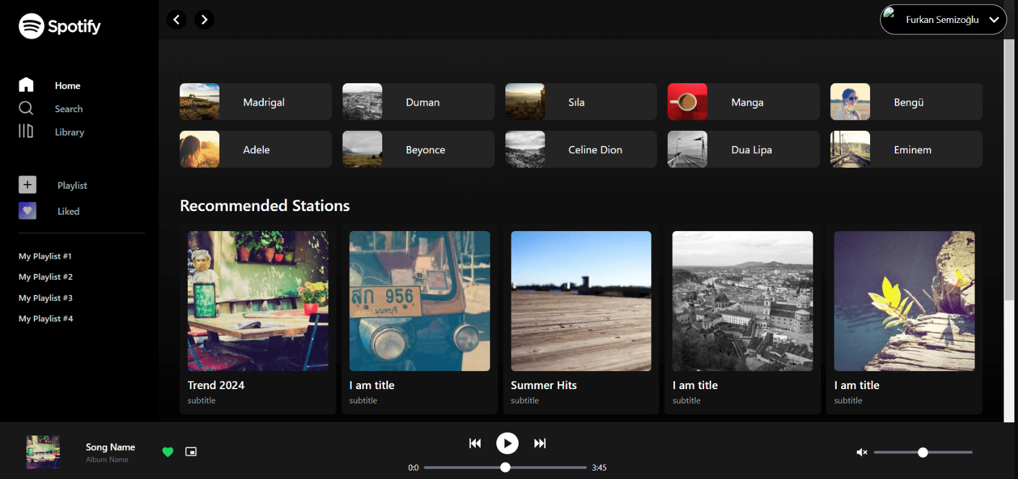This screenshot has height=479, width=1018.
Task: Click the Summer Hits station cover
Action: [581, 301]
